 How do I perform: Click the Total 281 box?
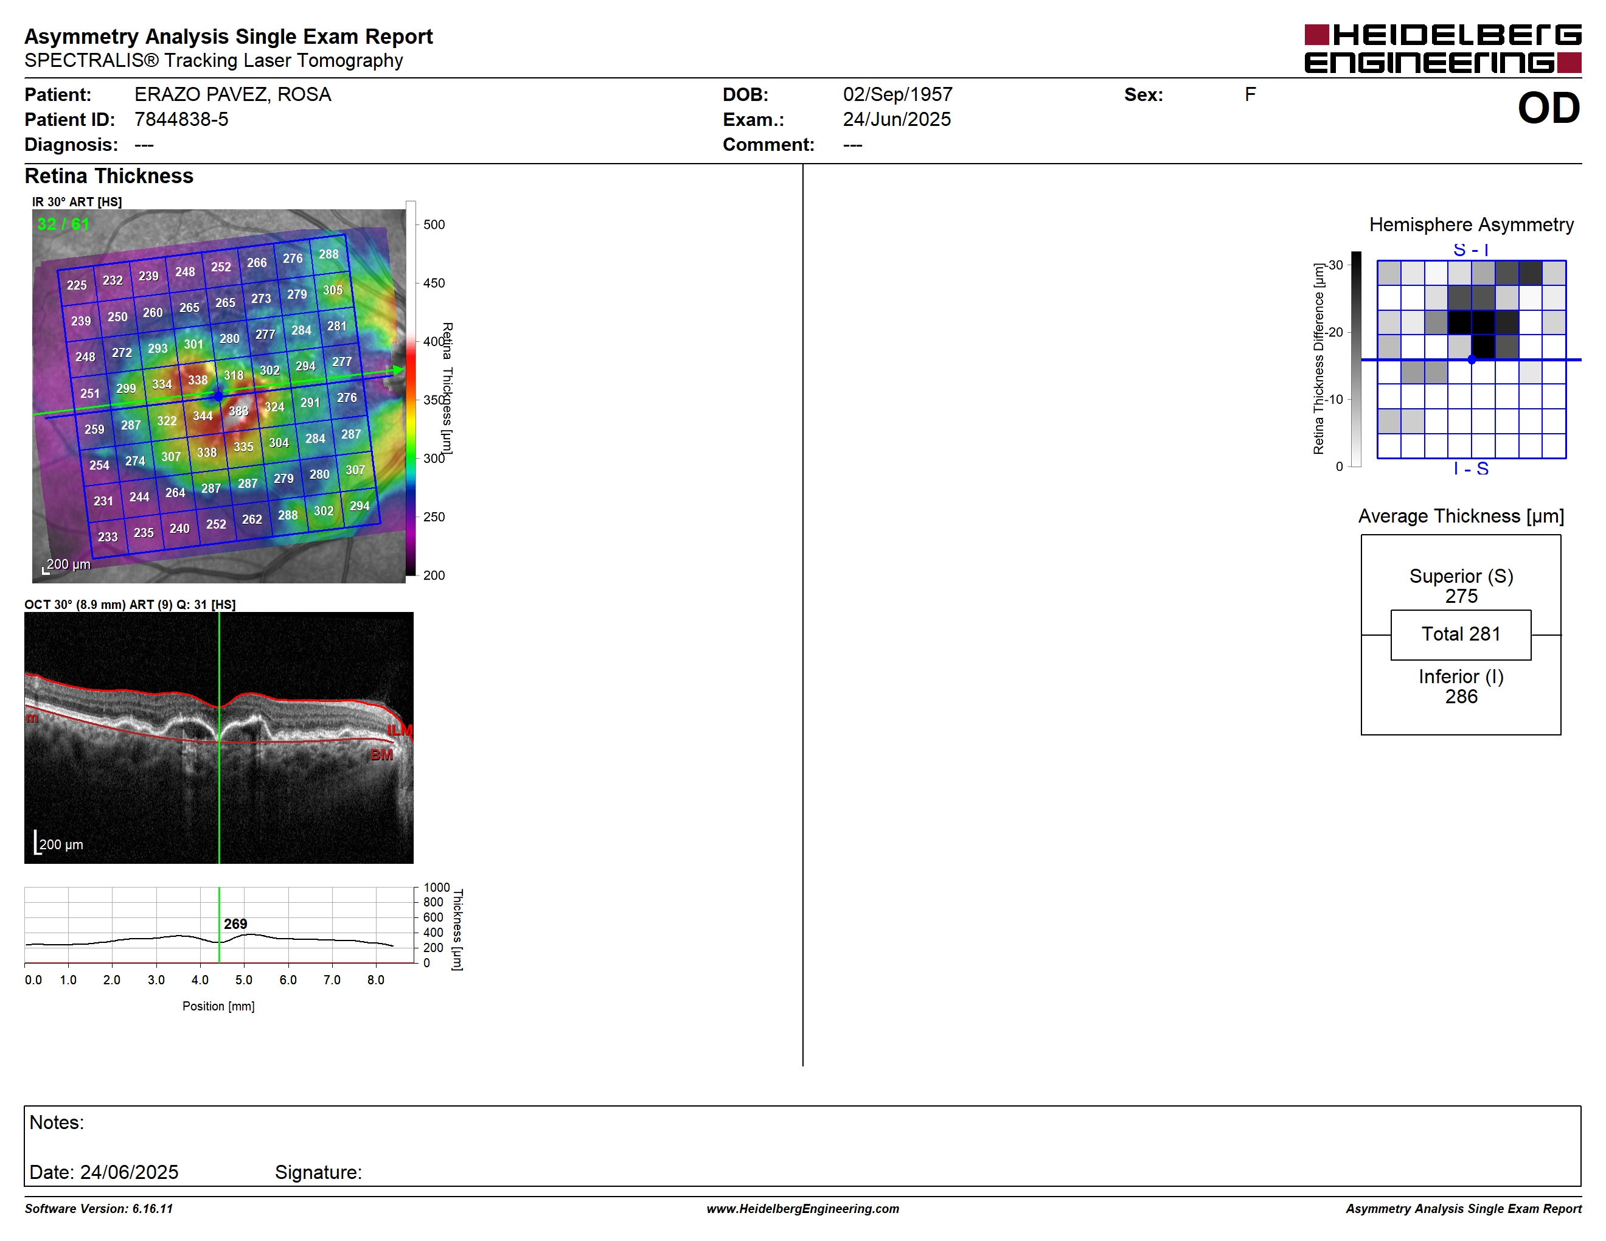pyautogui.click(x=1461, y=634)
